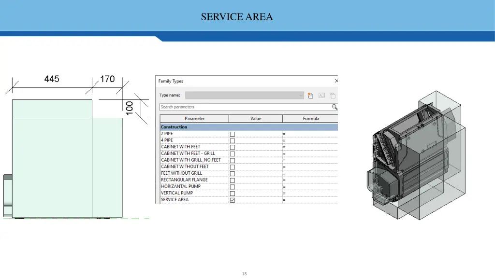Select the 4 PIPE parameter name
This screenshot has width=495, height=278.
(167, 140)
